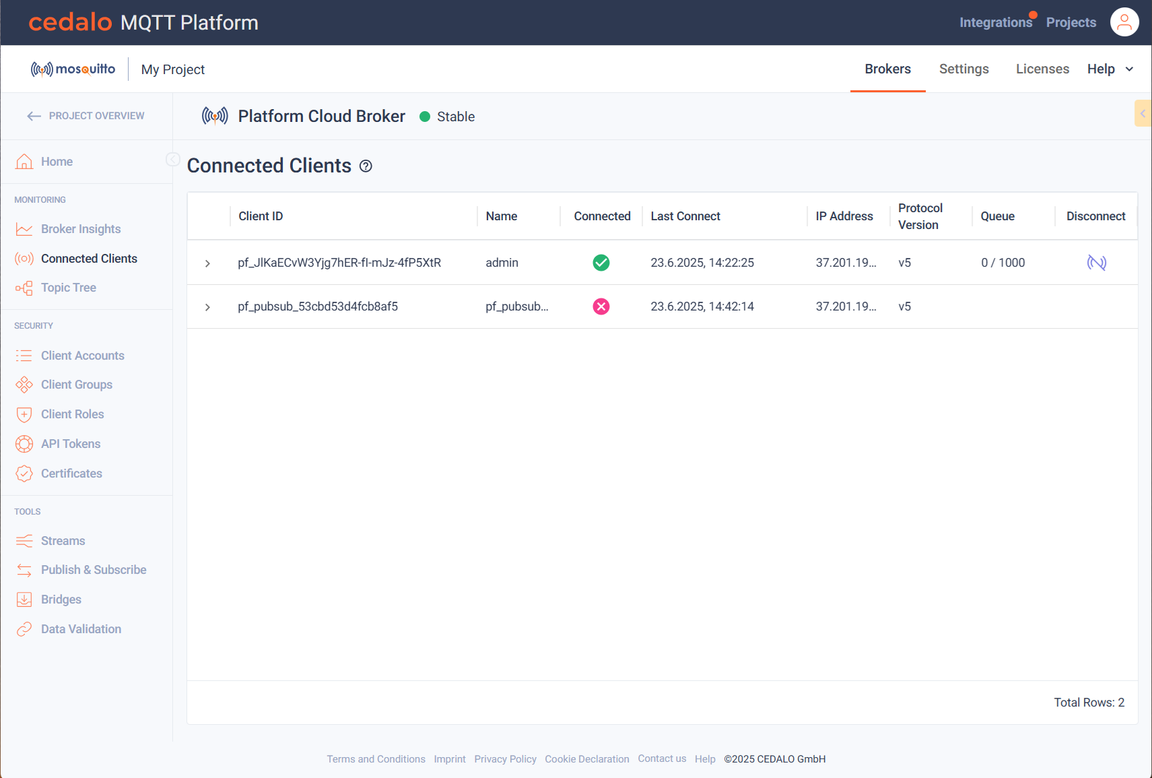Sort by the IP Address column header
Viewport: 1152px width, 778px height.
pos(844,216)
